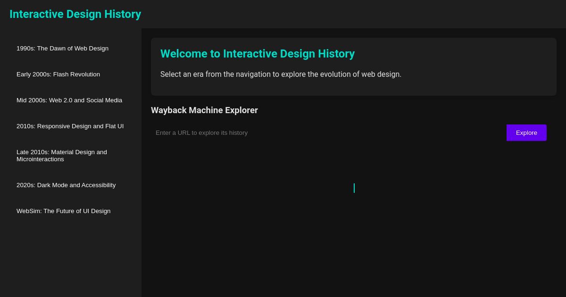Viewport: 566px width, 297px height.
Task: Click the blinking cursor in the content area
Action: pos(354,188)
